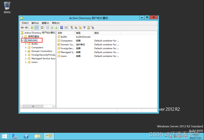Viewport: 204px width, 140px height.
Task: Create new organizational unit toolbar icon
Action: coord(80,28)
